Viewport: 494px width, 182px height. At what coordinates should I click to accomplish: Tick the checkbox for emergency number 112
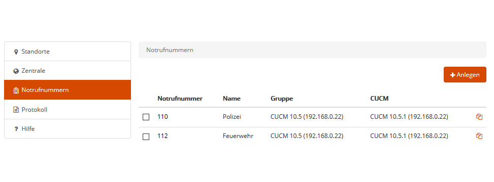pyautogui.click(x=146, y=136)
